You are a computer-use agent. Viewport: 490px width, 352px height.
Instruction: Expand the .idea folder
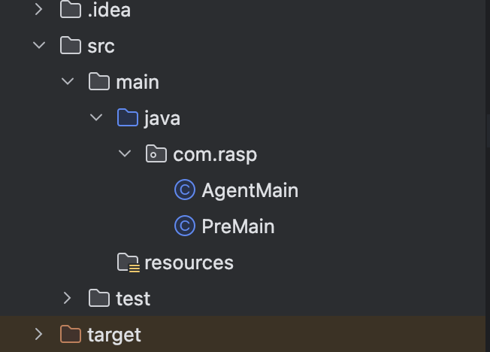click(x=39, y=9)
